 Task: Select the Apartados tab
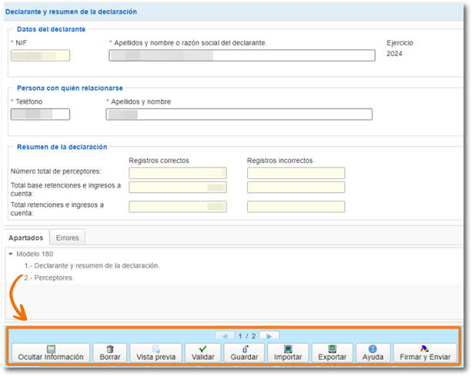point(25,238)
